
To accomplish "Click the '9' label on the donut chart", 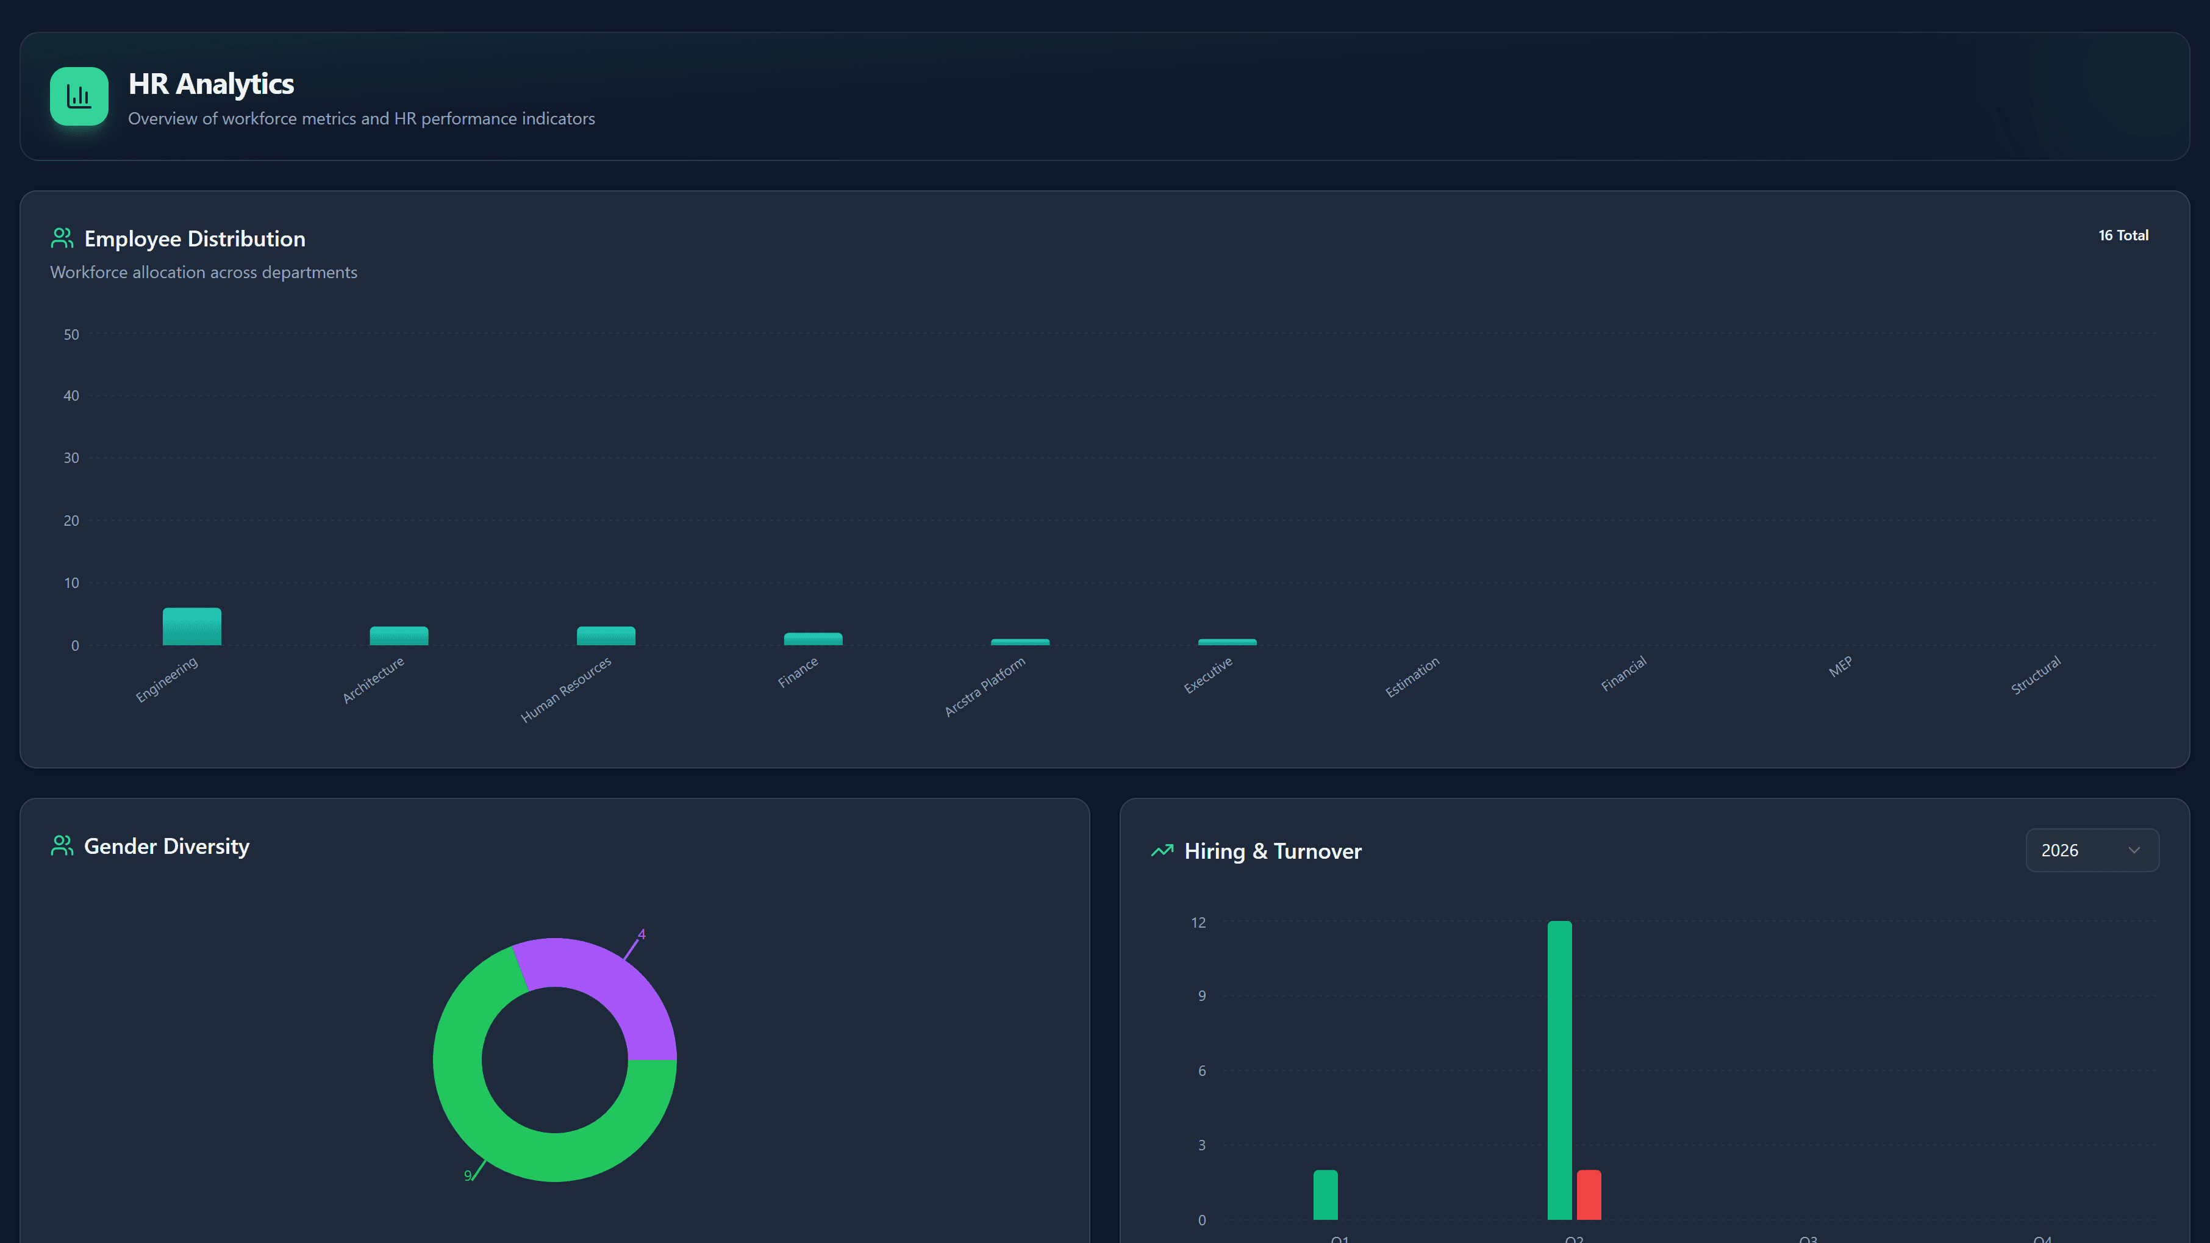I will [x=468, y=1175].
